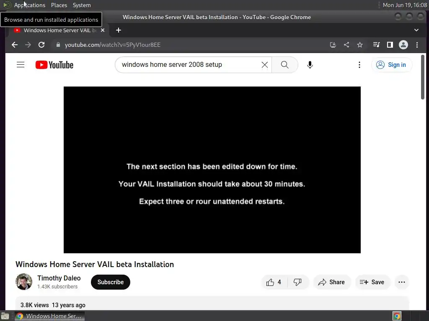Open more actions ellipsis below the video
Viewport: 429px width, 321px height.
(x=402, y=282)
